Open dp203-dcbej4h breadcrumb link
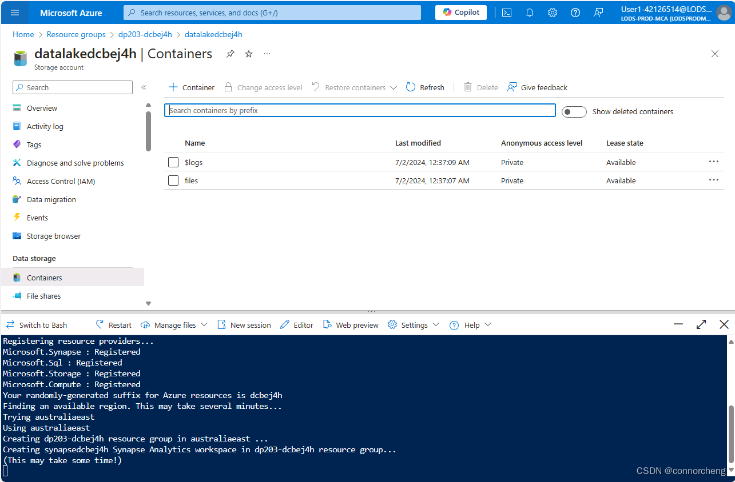 [145, 34]
